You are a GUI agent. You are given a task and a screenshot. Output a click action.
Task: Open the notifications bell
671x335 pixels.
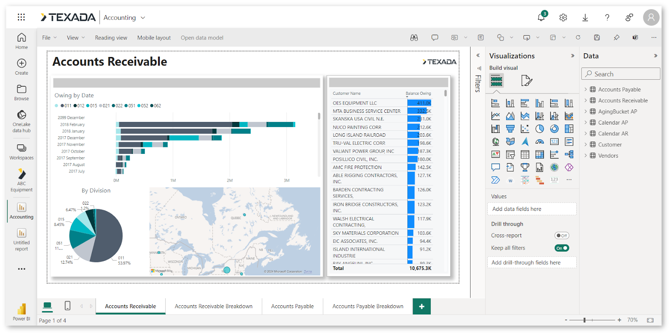click(541, 17)
